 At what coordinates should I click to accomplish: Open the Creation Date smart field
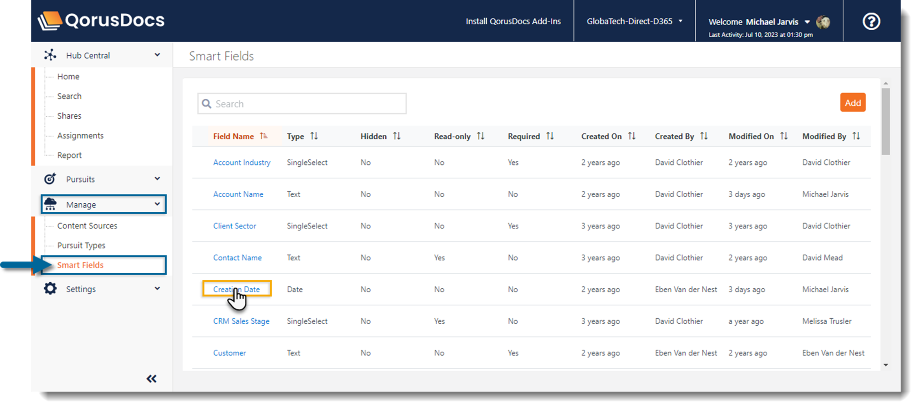[x=236, y=289]
